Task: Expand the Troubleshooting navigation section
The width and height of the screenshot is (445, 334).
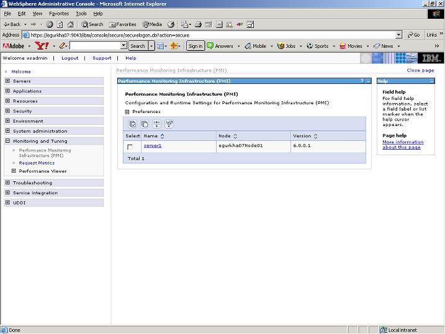Action: (x=7, y=183)
